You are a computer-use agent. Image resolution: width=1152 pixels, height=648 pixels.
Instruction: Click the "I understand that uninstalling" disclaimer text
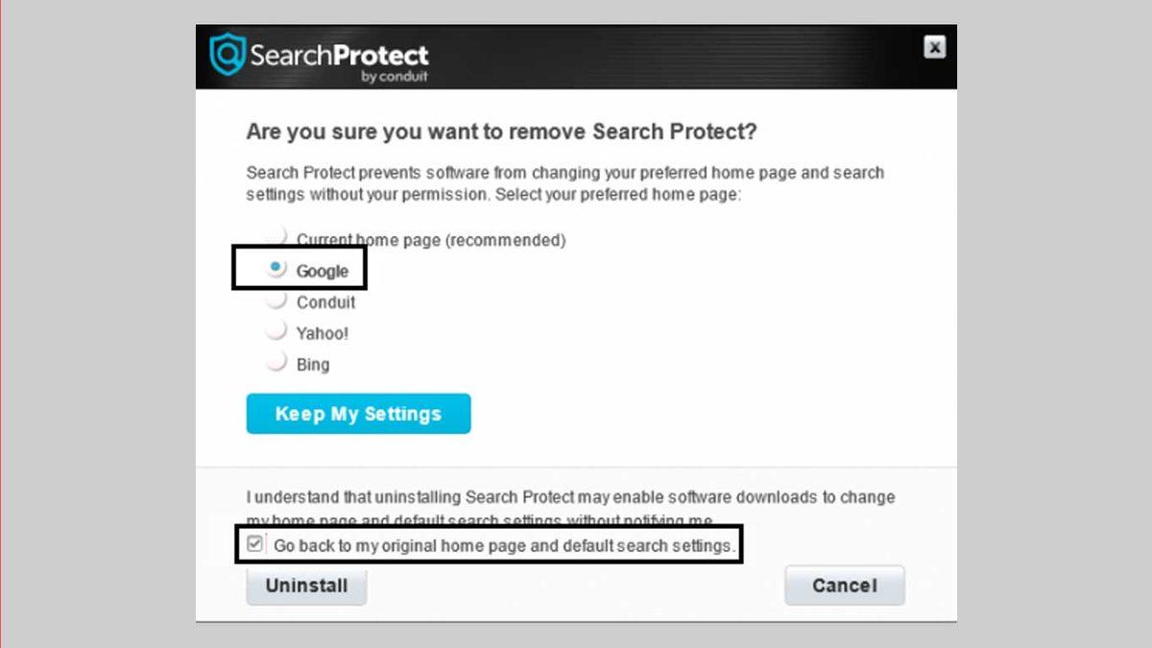(570, 497)
